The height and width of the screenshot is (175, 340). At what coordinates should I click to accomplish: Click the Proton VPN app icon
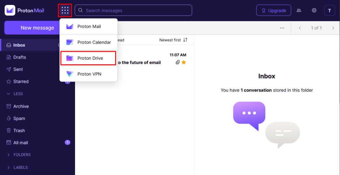pyautogui.click(x=70, y=74)
